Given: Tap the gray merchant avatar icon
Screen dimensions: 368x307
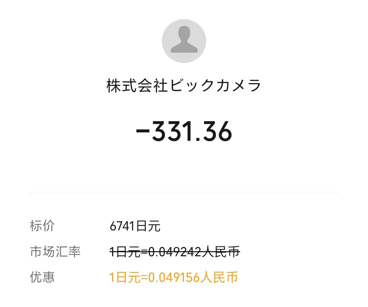Looking at the screenshot, I should click(184, 41).
